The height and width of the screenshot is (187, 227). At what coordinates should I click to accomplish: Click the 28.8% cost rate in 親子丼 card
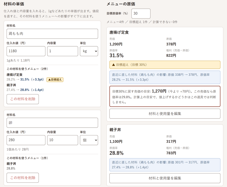117,153
